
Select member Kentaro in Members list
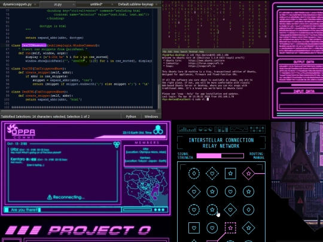146,160
